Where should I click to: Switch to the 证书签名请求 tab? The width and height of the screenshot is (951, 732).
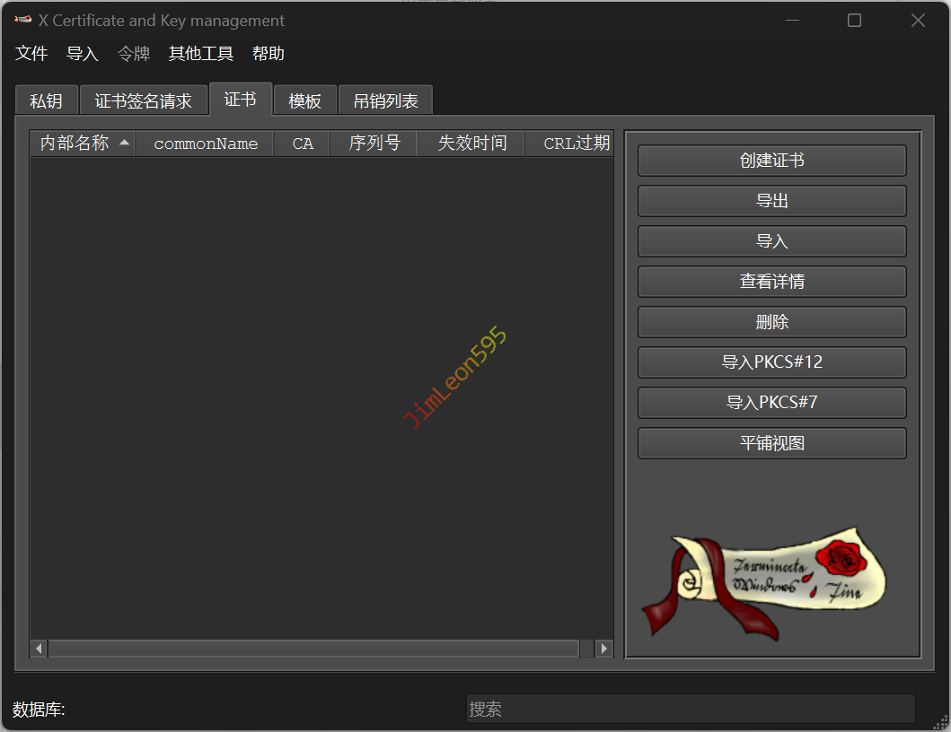click(x=144, y=101)
